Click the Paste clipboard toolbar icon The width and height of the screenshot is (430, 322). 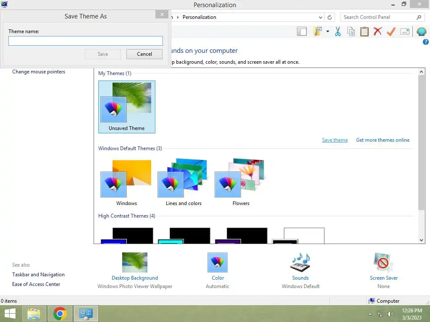364,31
